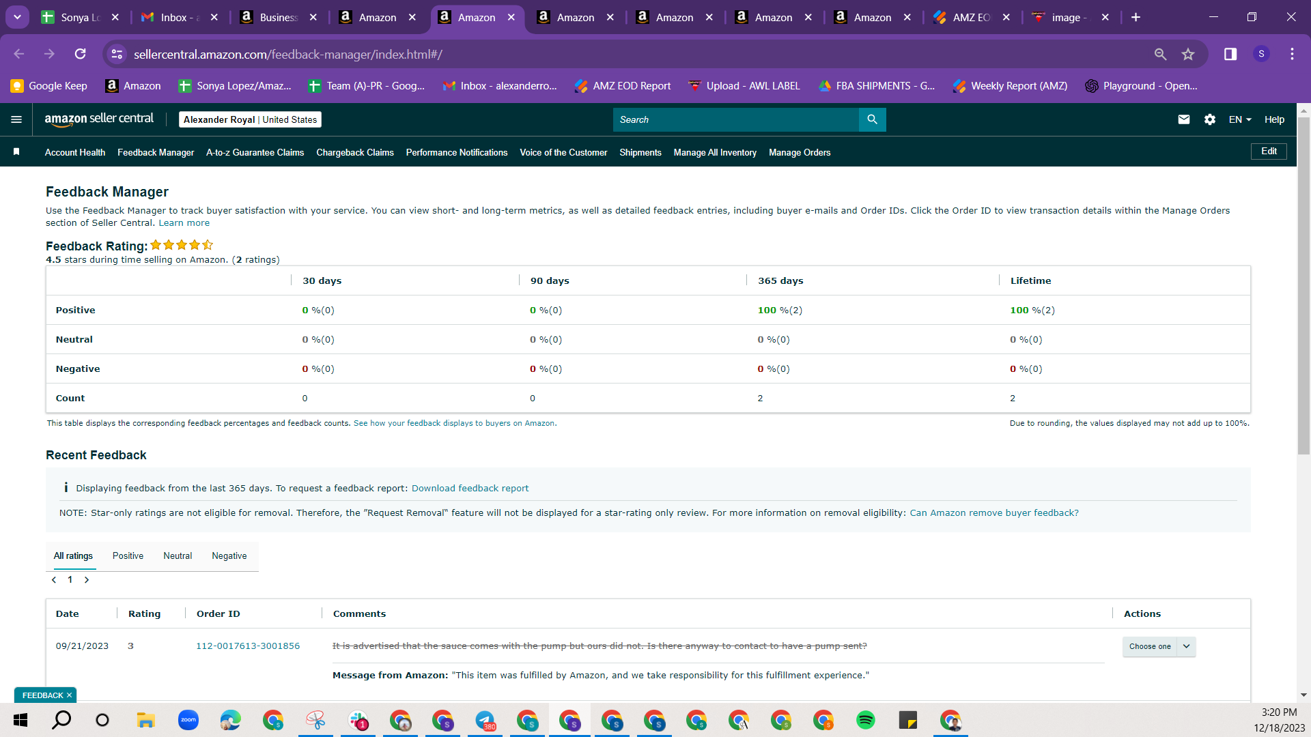Open Sticky Notes from the taskbar

pyautogui.click(x=907, y=720)
